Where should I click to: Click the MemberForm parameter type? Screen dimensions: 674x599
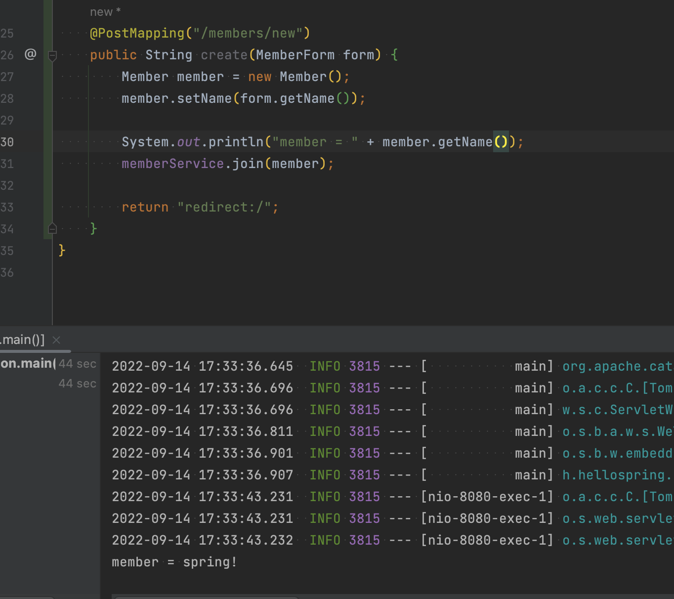(295, 55)
